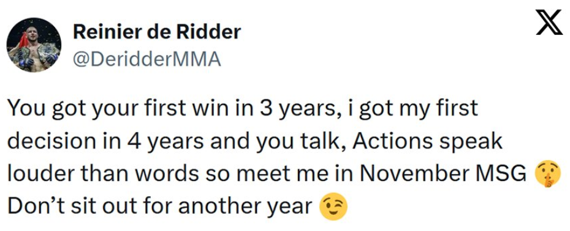The width and height of the screenshot is (570, 231).
Task: Open the Reinier de Ridder display name
Action: tap(157, 32)
